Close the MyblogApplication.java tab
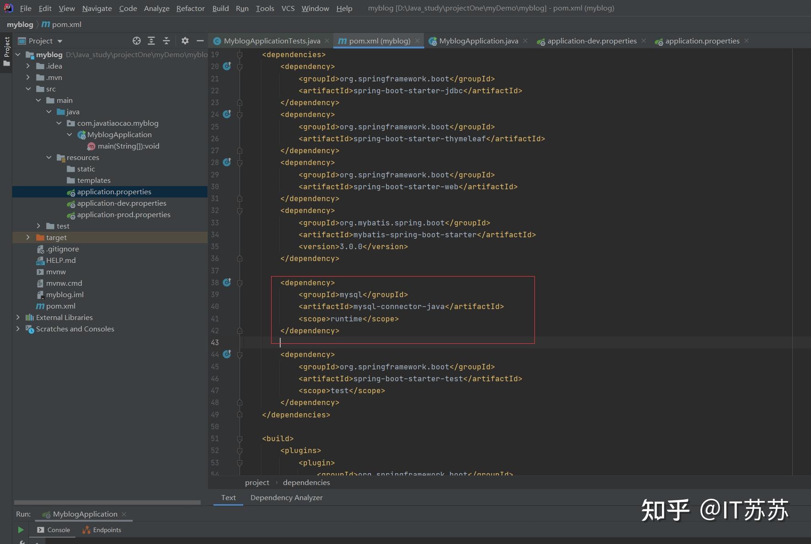Screen dimensions: 811x544 (x=525, y=41)
